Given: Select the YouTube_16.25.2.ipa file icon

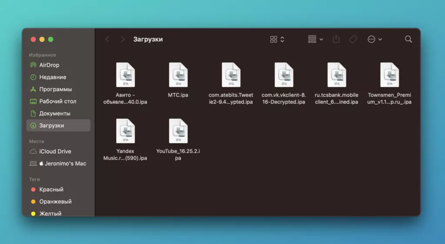Looking at the screenshot, I should tap(178, 131).
